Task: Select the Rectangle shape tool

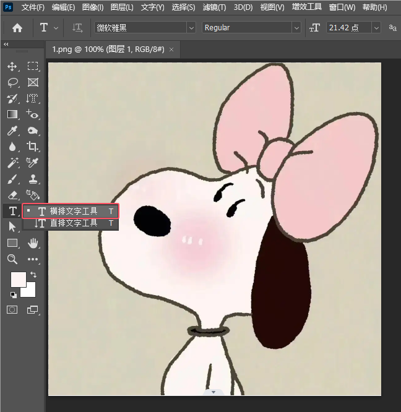Action: (12, 243)
